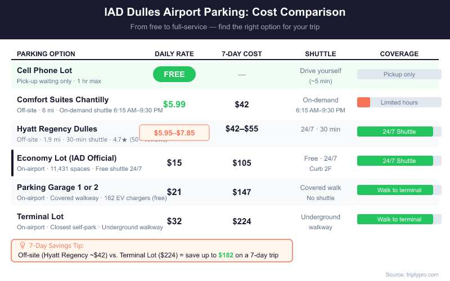
Task: Click the $5.99 Comfort Suites daily rate
Action: click(174, 104)
